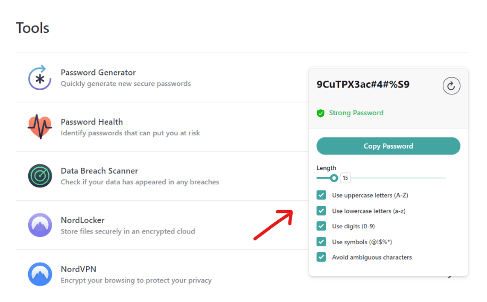487x302 pixels.
Task: Select the Data Breach Scanner title
Action: point(99,171)
